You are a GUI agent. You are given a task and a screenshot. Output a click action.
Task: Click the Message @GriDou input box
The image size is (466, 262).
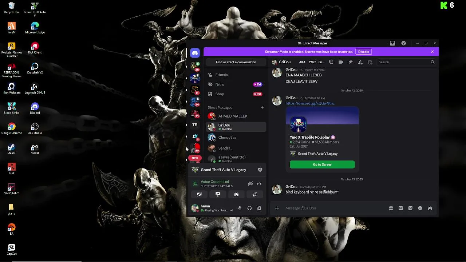pos(335,208)
